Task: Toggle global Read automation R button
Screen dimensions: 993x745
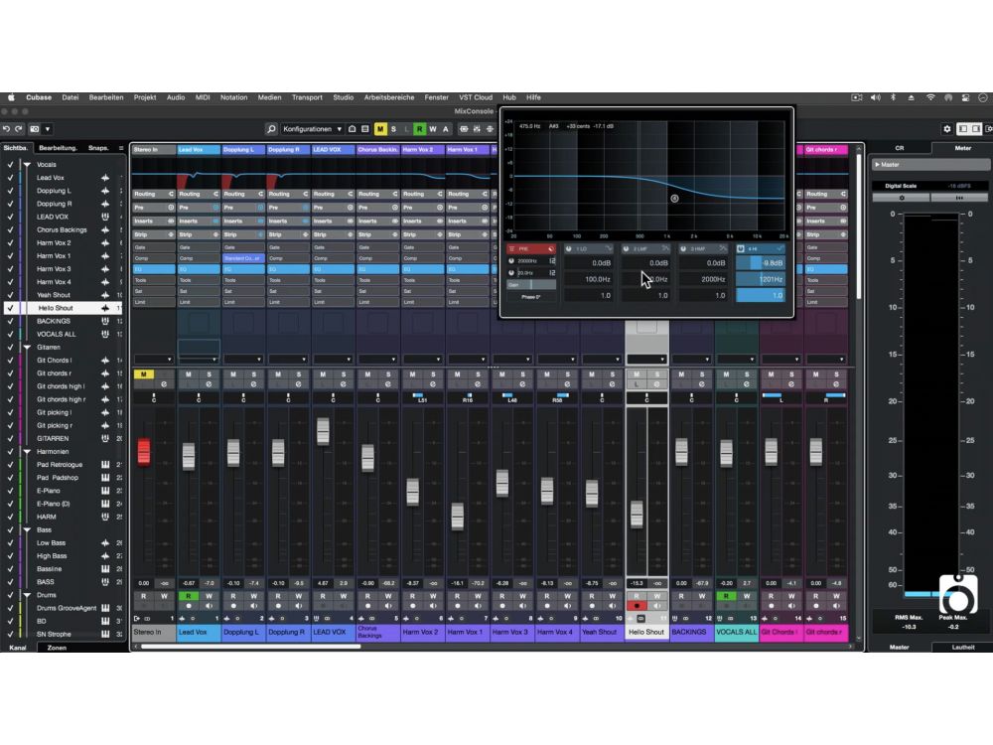Action: click(x=419, y=129)
